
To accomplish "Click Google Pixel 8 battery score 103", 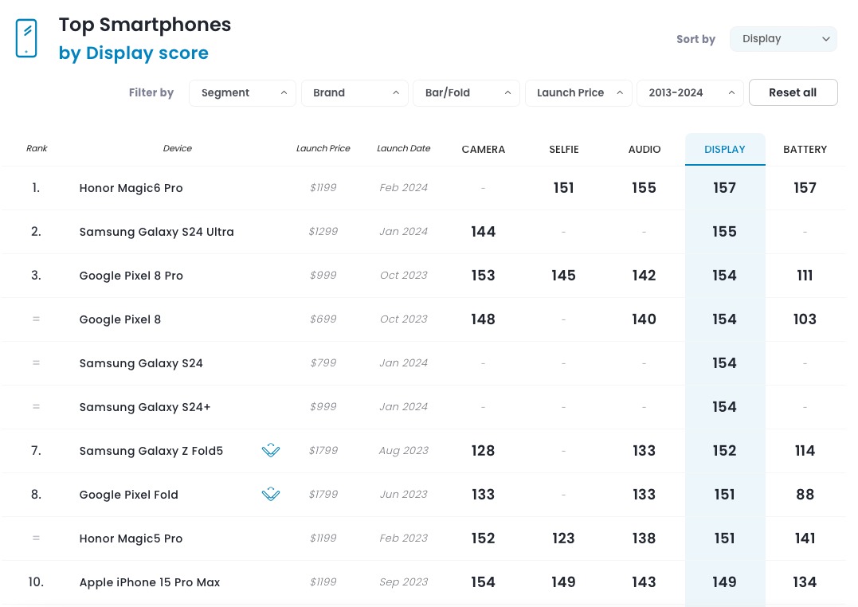I will pos(805,319).
